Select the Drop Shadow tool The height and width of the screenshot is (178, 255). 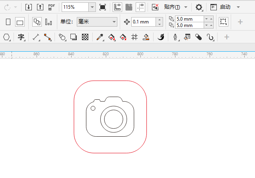click(74, 37)
